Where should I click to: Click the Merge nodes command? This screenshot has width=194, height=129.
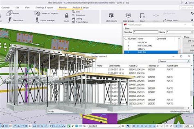tap(171, 20)
